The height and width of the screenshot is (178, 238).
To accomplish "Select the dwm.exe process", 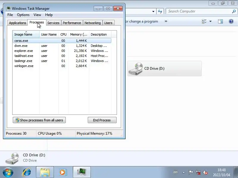I will 62,46.
